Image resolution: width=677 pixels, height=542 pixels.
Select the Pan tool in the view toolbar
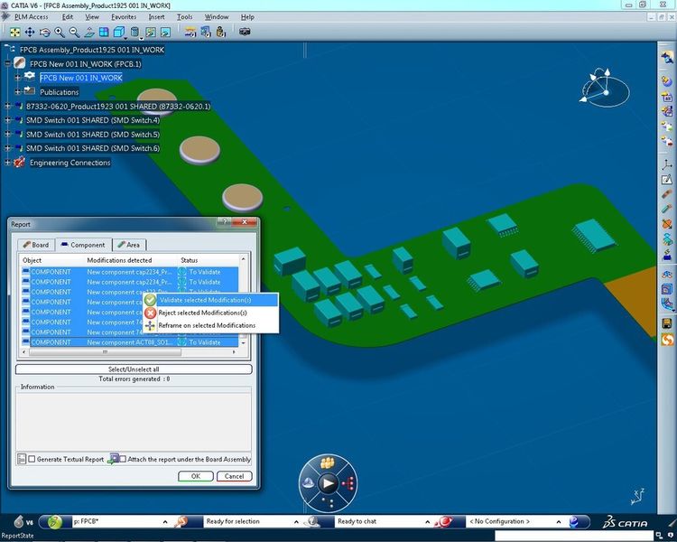30,32
